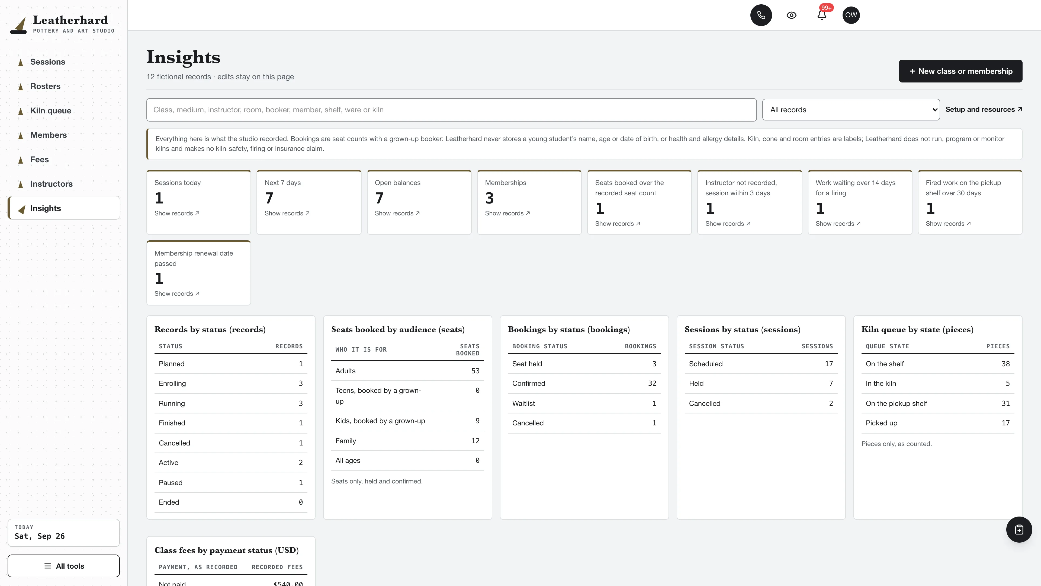Click Kids, booked by a grown-up row
The height and width of the screenshot is (586, 1041).
(x=407, y=421)
